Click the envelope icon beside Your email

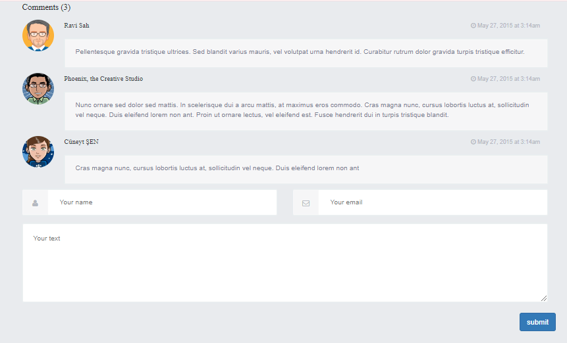(306, 203)
